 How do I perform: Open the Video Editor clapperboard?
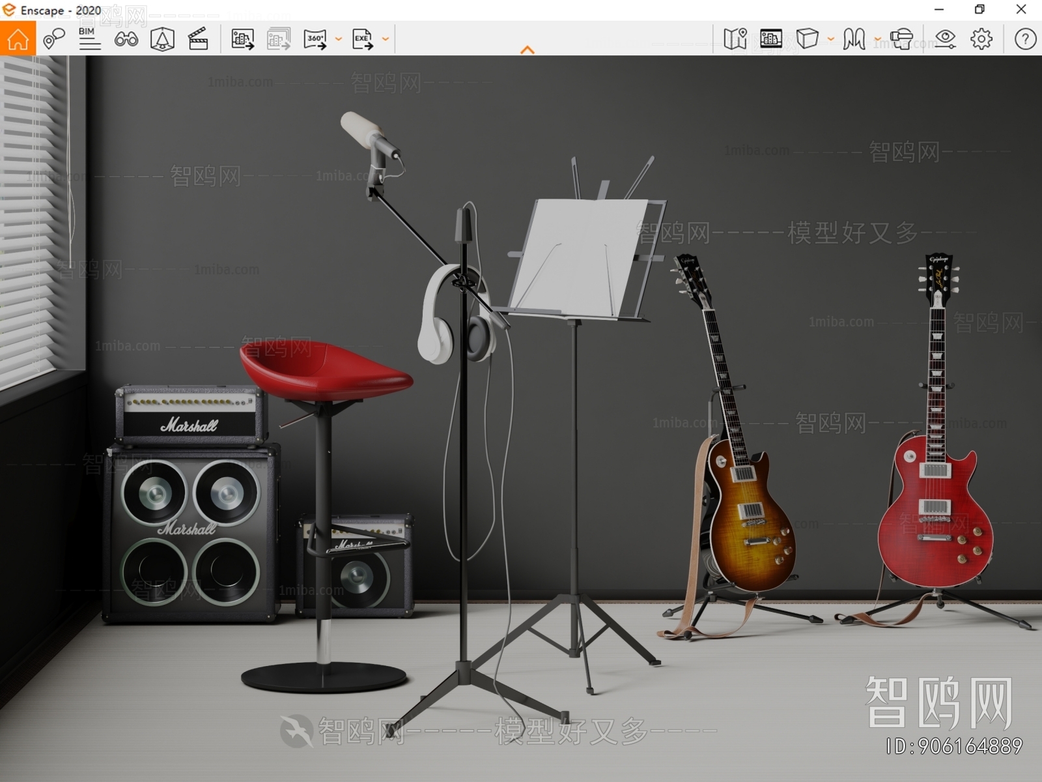click(198, 39)
